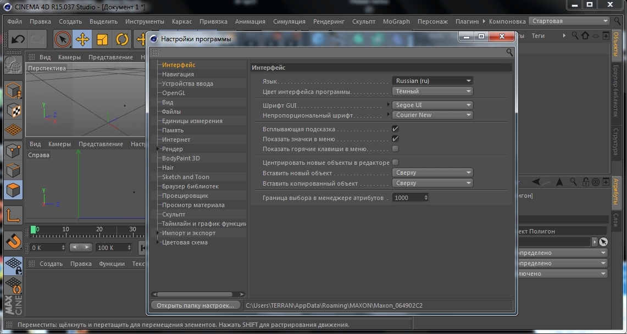
Task: Open the Вставить новый объект dropdown
Action: pyautogui.click(x=432, y=173)
